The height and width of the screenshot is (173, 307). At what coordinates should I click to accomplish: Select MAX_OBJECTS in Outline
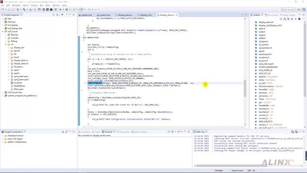tap(265, 122)
